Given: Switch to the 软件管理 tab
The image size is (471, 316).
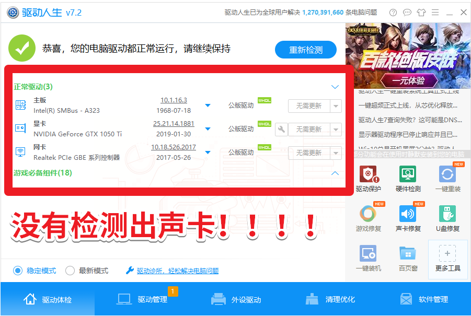Looking at the screenshot, I should pos(424,299).
